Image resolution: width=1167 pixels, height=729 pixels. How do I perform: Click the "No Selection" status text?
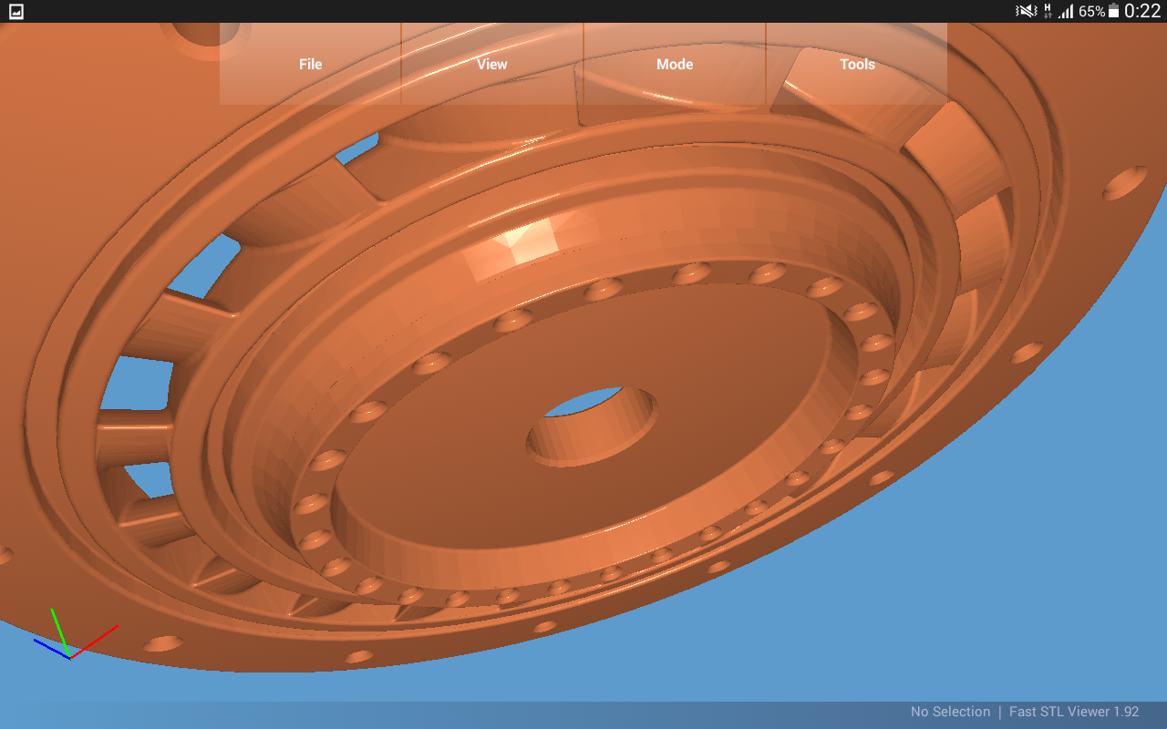[x=950, y=712]
